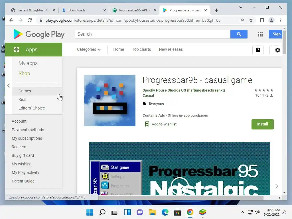
Task: Collapse the sidebar with the left chevron
Action: tap(9, 86)
